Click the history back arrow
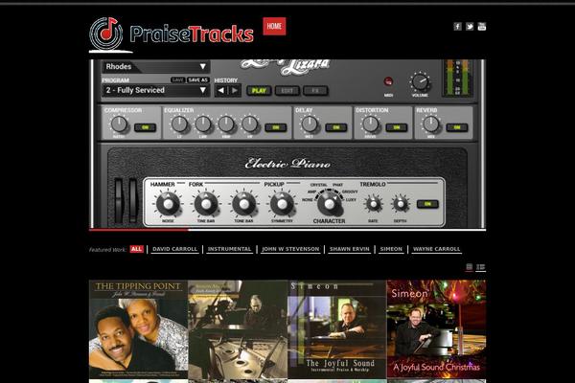 [x=221, y=90]
